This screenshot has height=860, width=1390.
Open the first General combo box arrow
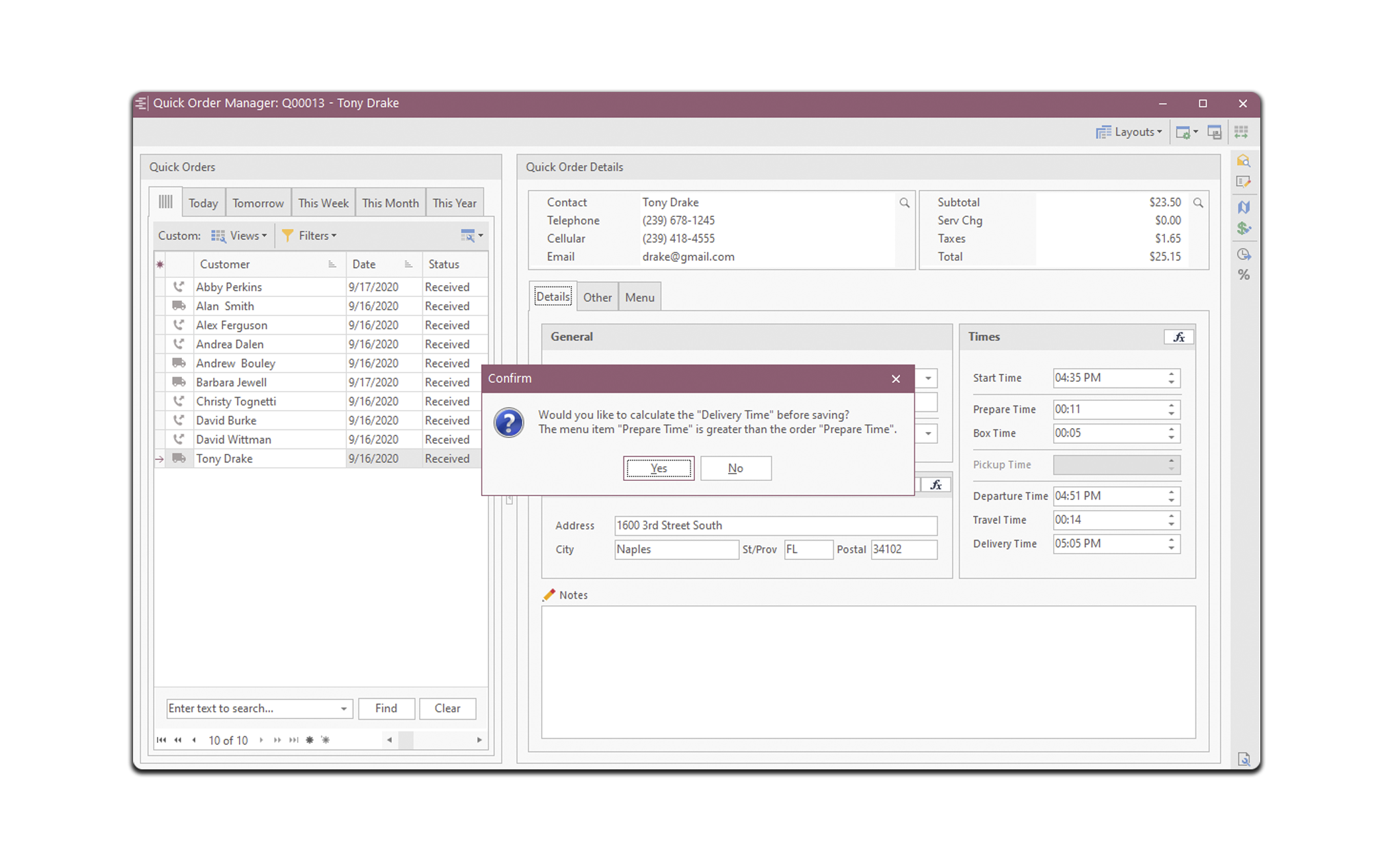[x=928, y=378]
